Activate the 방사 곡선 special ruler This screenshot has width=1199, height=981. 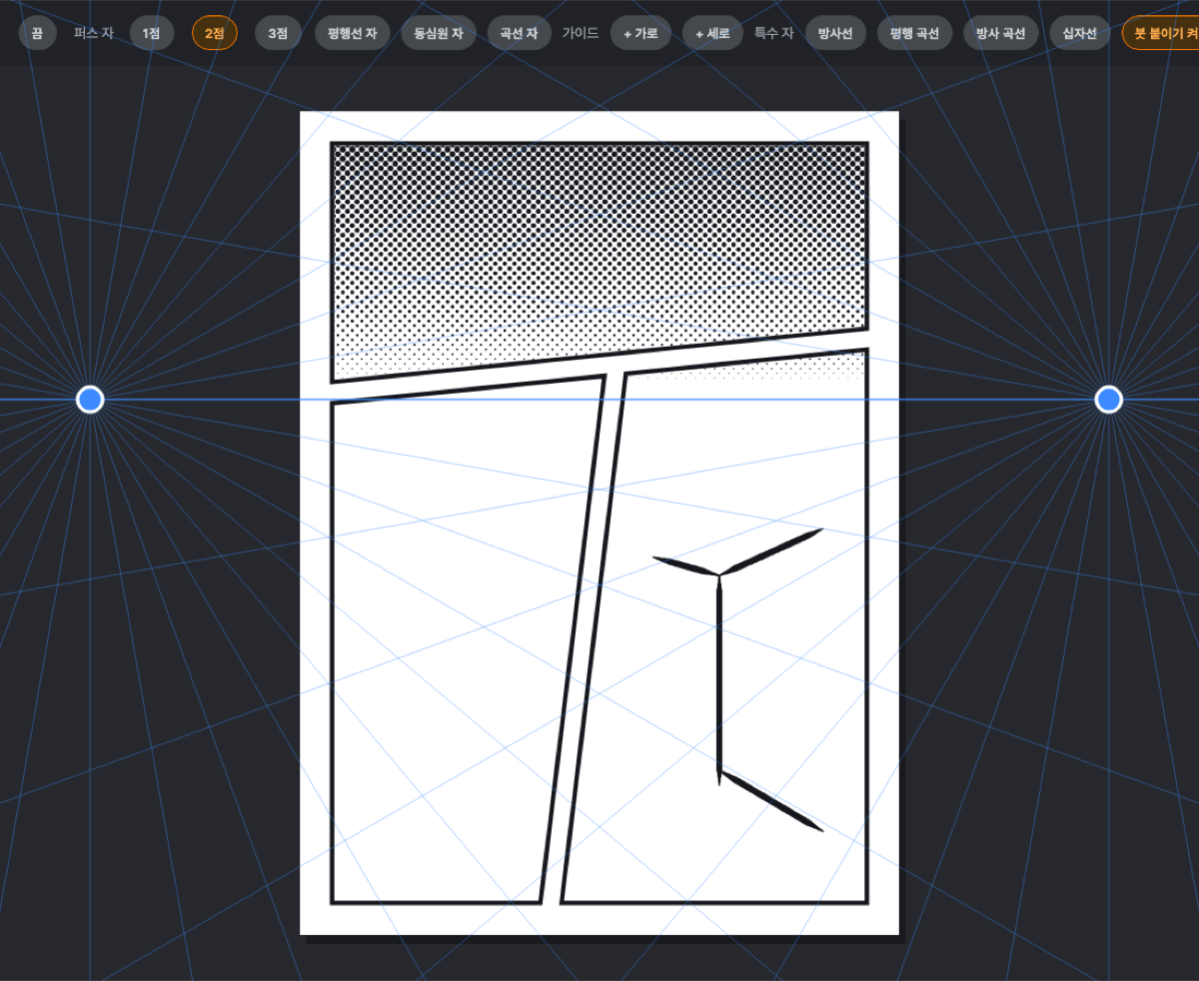pyautogui.click(x=1001, y=33)
